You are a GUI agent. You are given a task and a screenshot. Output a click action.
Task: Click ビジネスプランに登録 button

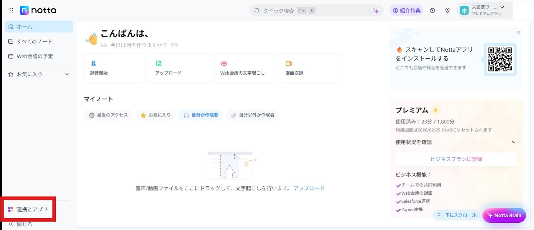point(456,159)
